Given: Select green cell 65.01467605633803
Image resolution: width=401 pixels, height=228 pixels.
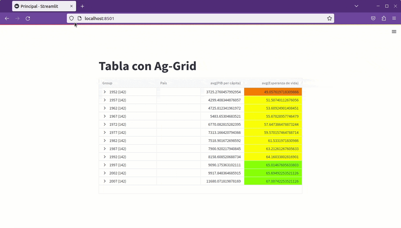Looking at the screenshot, I should [273, 165].
